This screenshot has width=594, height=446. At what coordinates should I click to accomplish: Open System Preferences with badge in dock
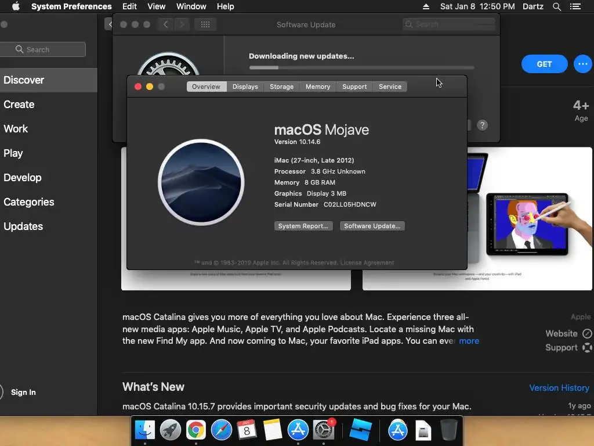coord(324,430)
